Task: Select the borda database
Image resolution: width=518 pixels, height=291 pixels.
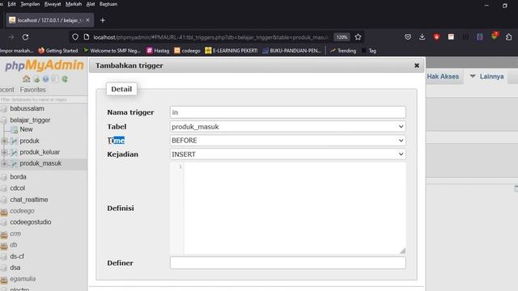Action: [x=18, y=177]
